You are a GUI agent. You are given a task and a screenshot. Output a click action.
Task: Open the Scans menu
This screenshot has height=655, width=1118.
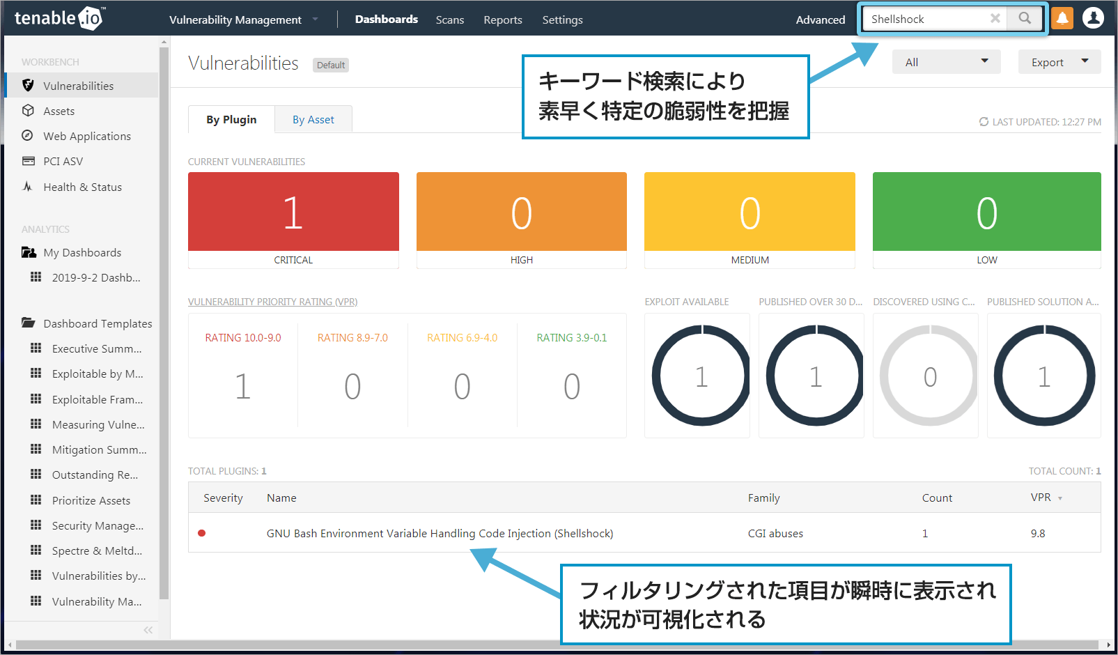tap(450, 20)
